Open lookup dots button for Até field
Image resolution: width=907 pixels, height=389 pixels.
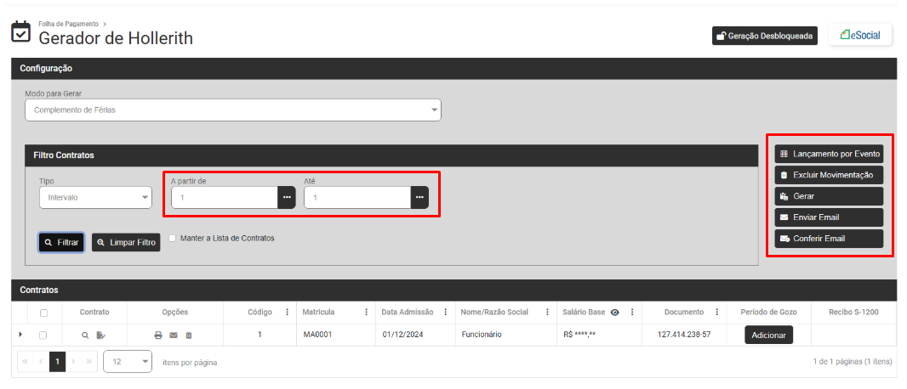tap(420, 197)
